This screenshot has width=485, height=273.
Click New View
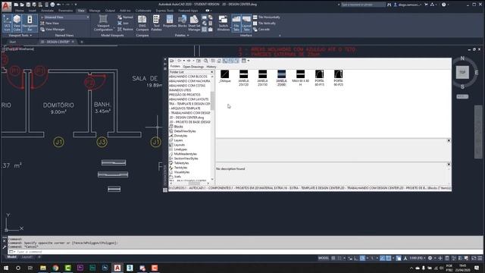(x=49, y=24)
